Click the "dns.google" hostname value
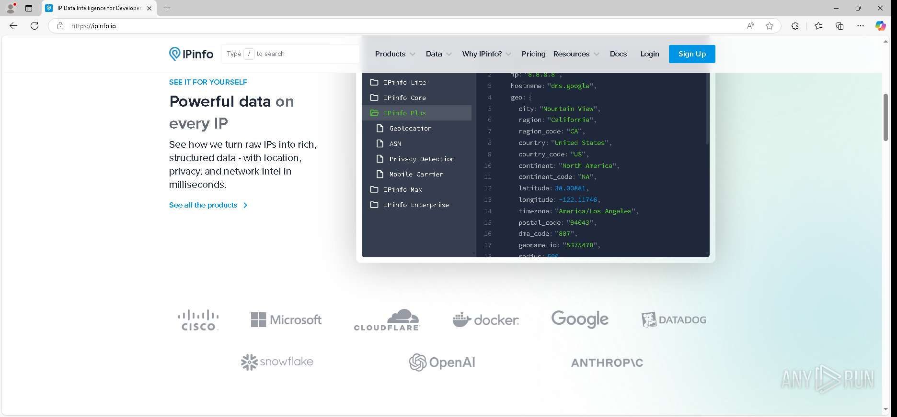This screenshot has width=897, height=417. [570, 86]
